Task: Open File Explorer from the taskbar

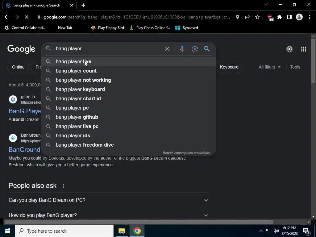Action: (x=122, y=231)
